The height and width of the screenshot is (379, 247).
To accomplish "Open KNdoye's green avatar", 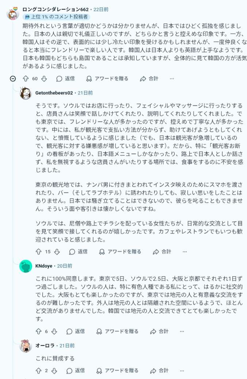I will 26,266.
